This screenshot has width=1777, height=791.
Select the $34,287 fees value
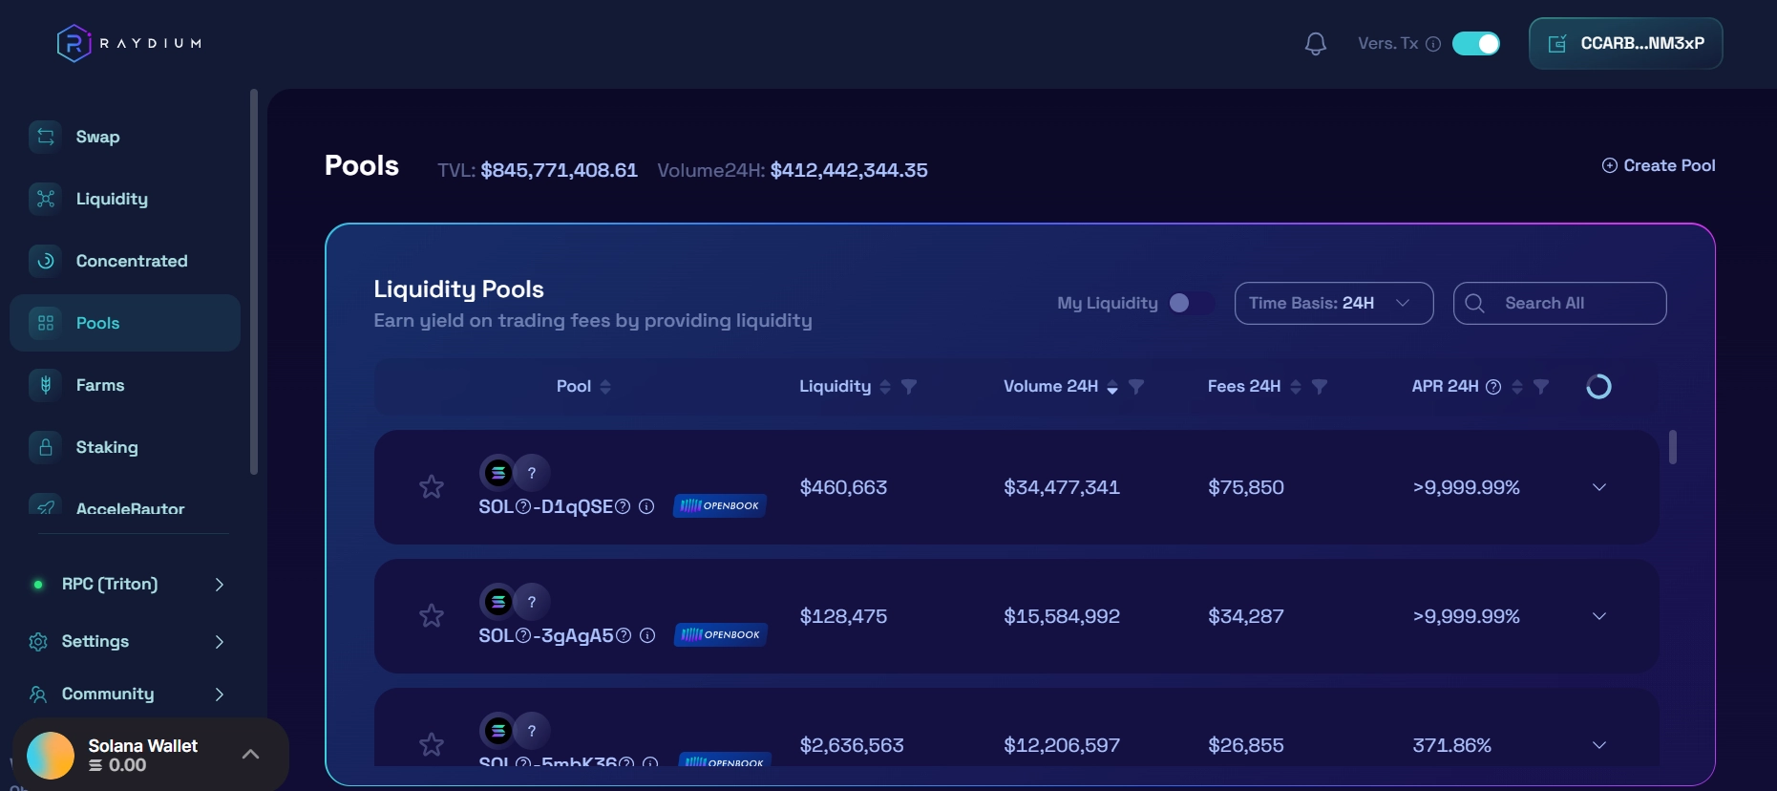pos(1246,616)
